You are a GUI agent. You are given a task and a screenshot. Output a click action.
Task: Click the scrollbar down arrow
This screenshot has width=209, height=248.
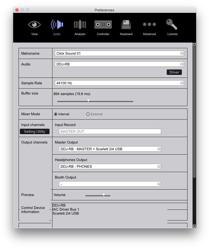194,226
